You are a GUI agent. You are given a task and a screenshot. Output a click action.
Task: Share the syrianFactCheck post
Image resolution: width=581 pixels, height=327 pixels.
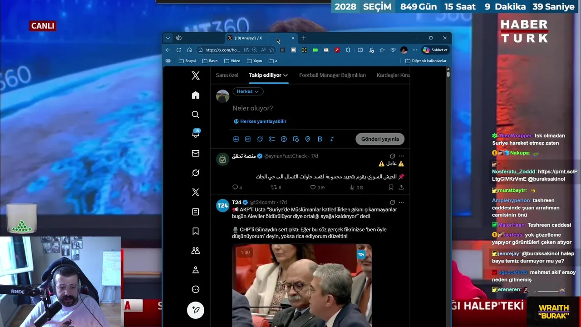click(x=401, y=187)
